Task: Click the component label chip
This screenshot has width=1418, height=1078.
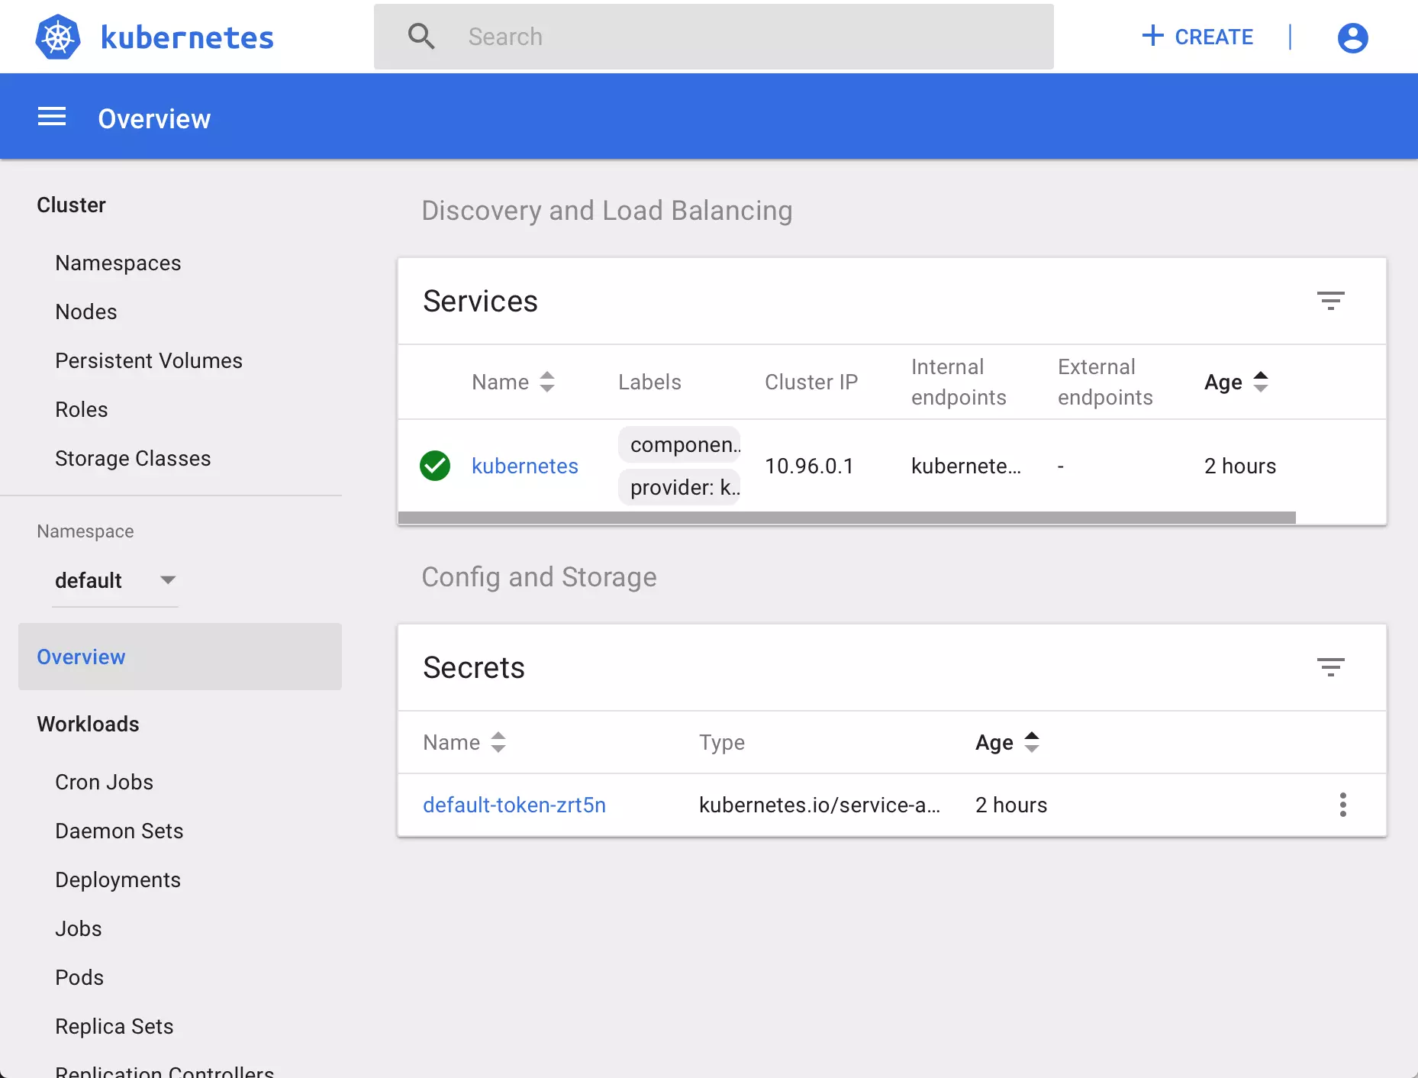Action: (x=679, y=444)
